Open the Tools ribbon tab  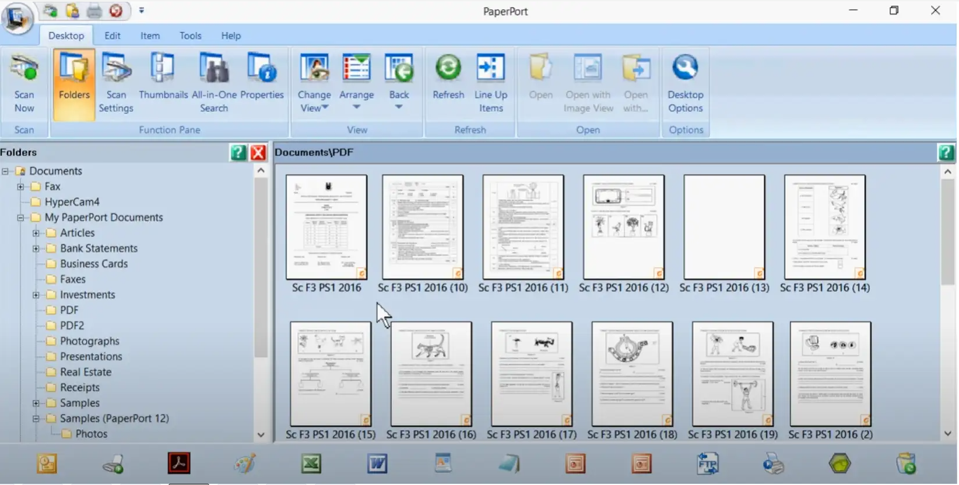click(190, 36)
